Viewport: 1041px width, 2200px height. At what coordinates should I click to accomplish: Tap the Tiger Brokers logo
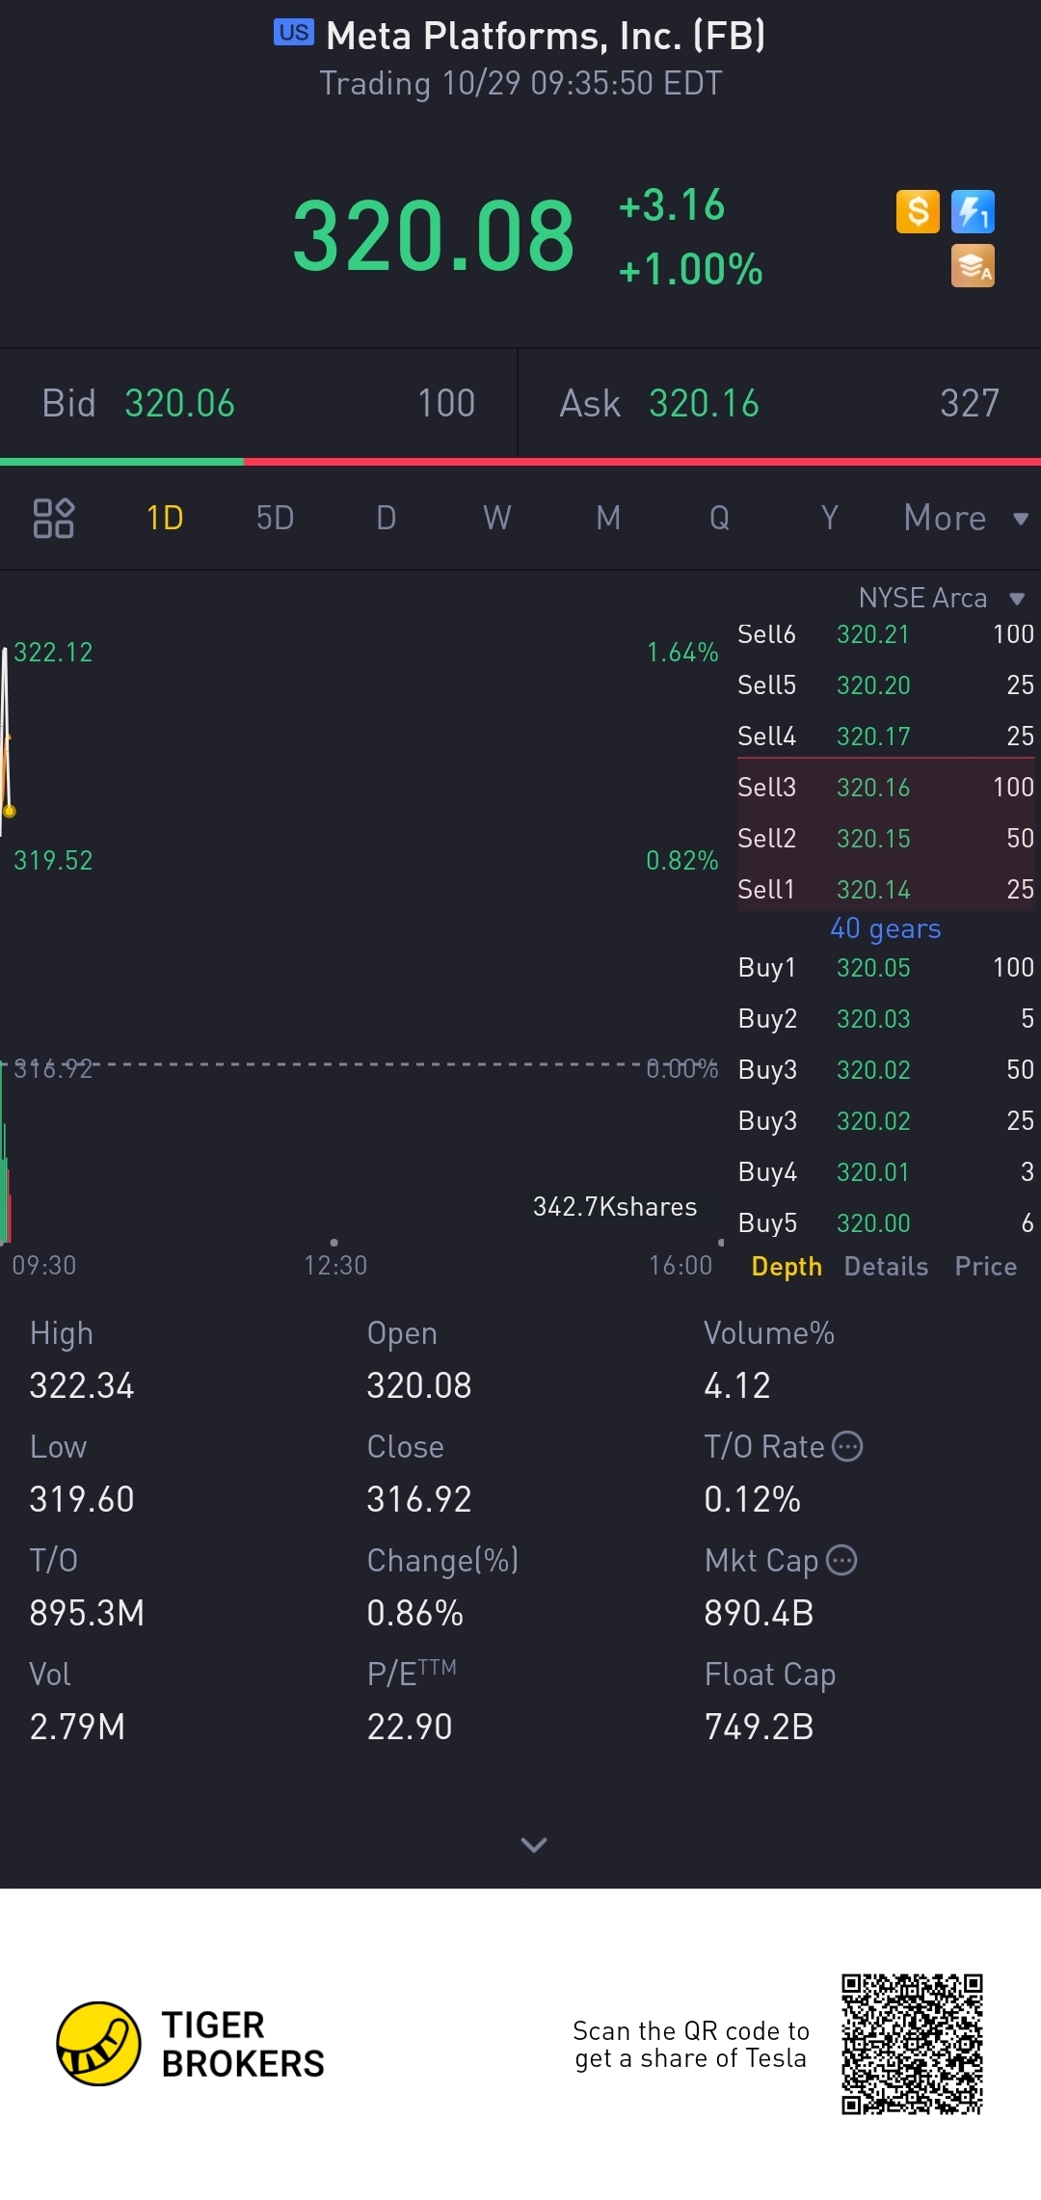coord(191,2044)
